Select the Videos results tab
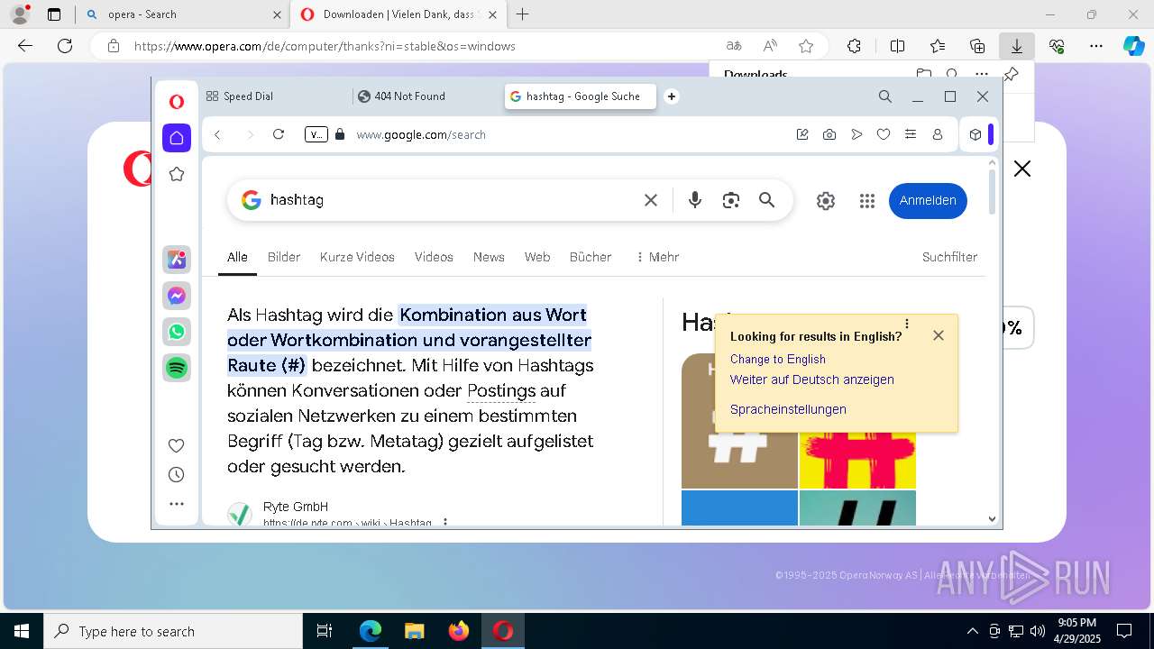Screen dimensions: 1154x649 (x=434, y=257)
